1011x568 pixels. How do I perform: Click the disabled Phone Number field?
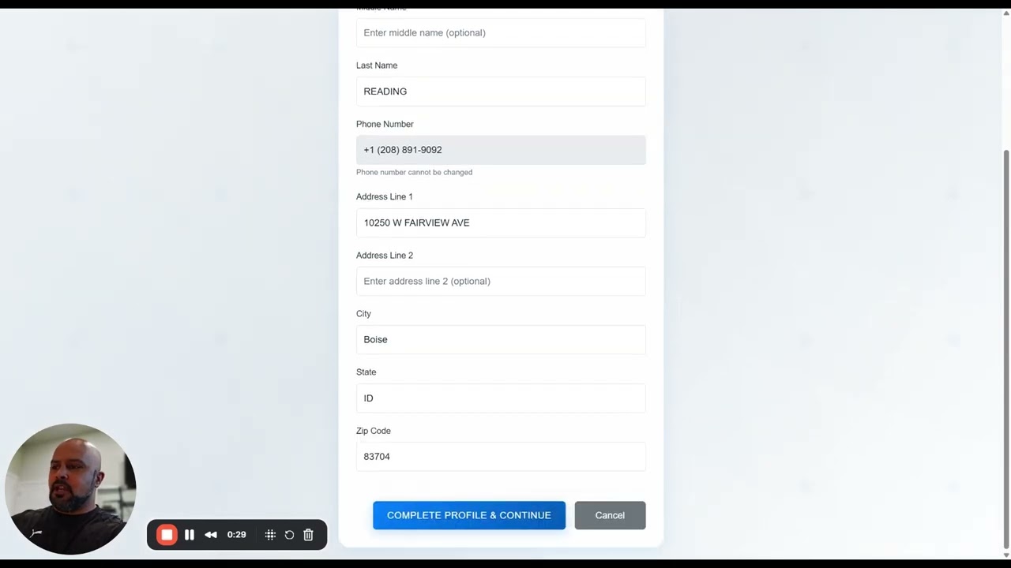[x=501, y=150]
